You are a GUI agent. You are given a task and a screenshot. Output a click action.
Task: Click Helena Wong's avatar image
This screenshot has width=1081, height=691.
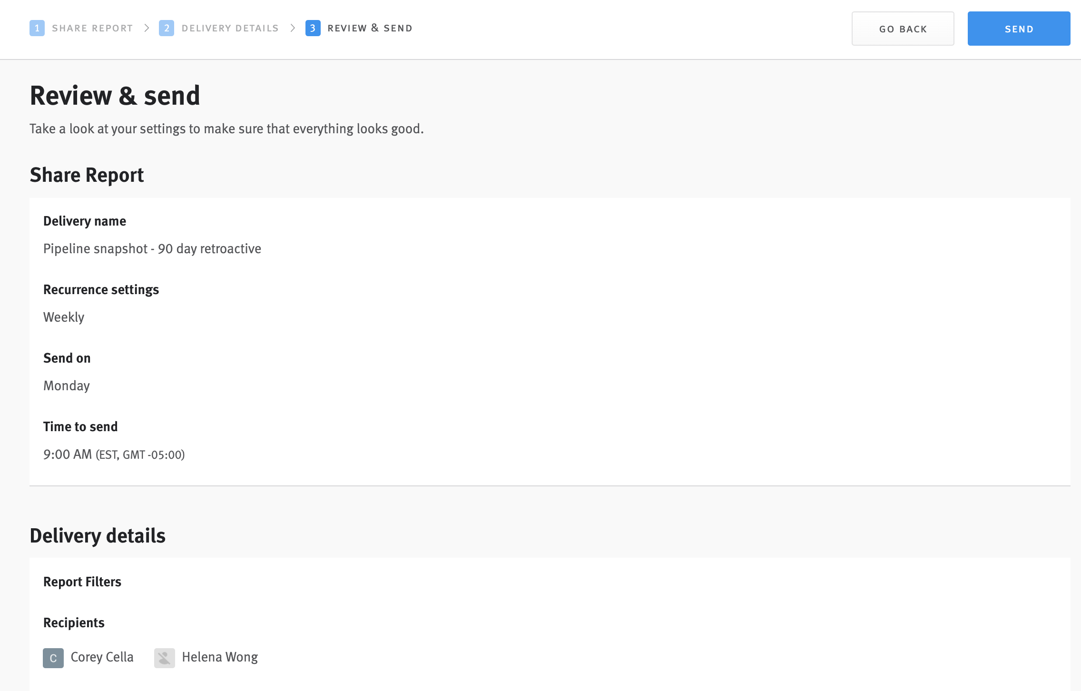click(164, 658)
